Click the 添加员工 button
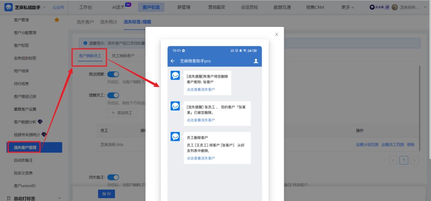The width and height of the screenshot is (431, 201). pyautogui.click(x=122, y=113)
